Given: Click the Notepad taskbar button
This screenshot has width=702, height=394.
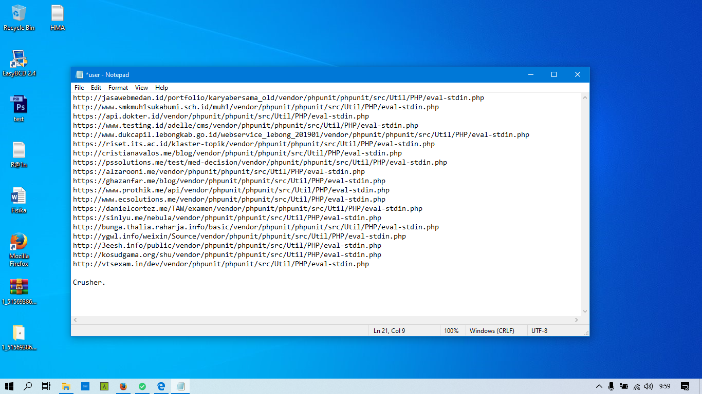Looking at the screenshot, I should 180,386.
